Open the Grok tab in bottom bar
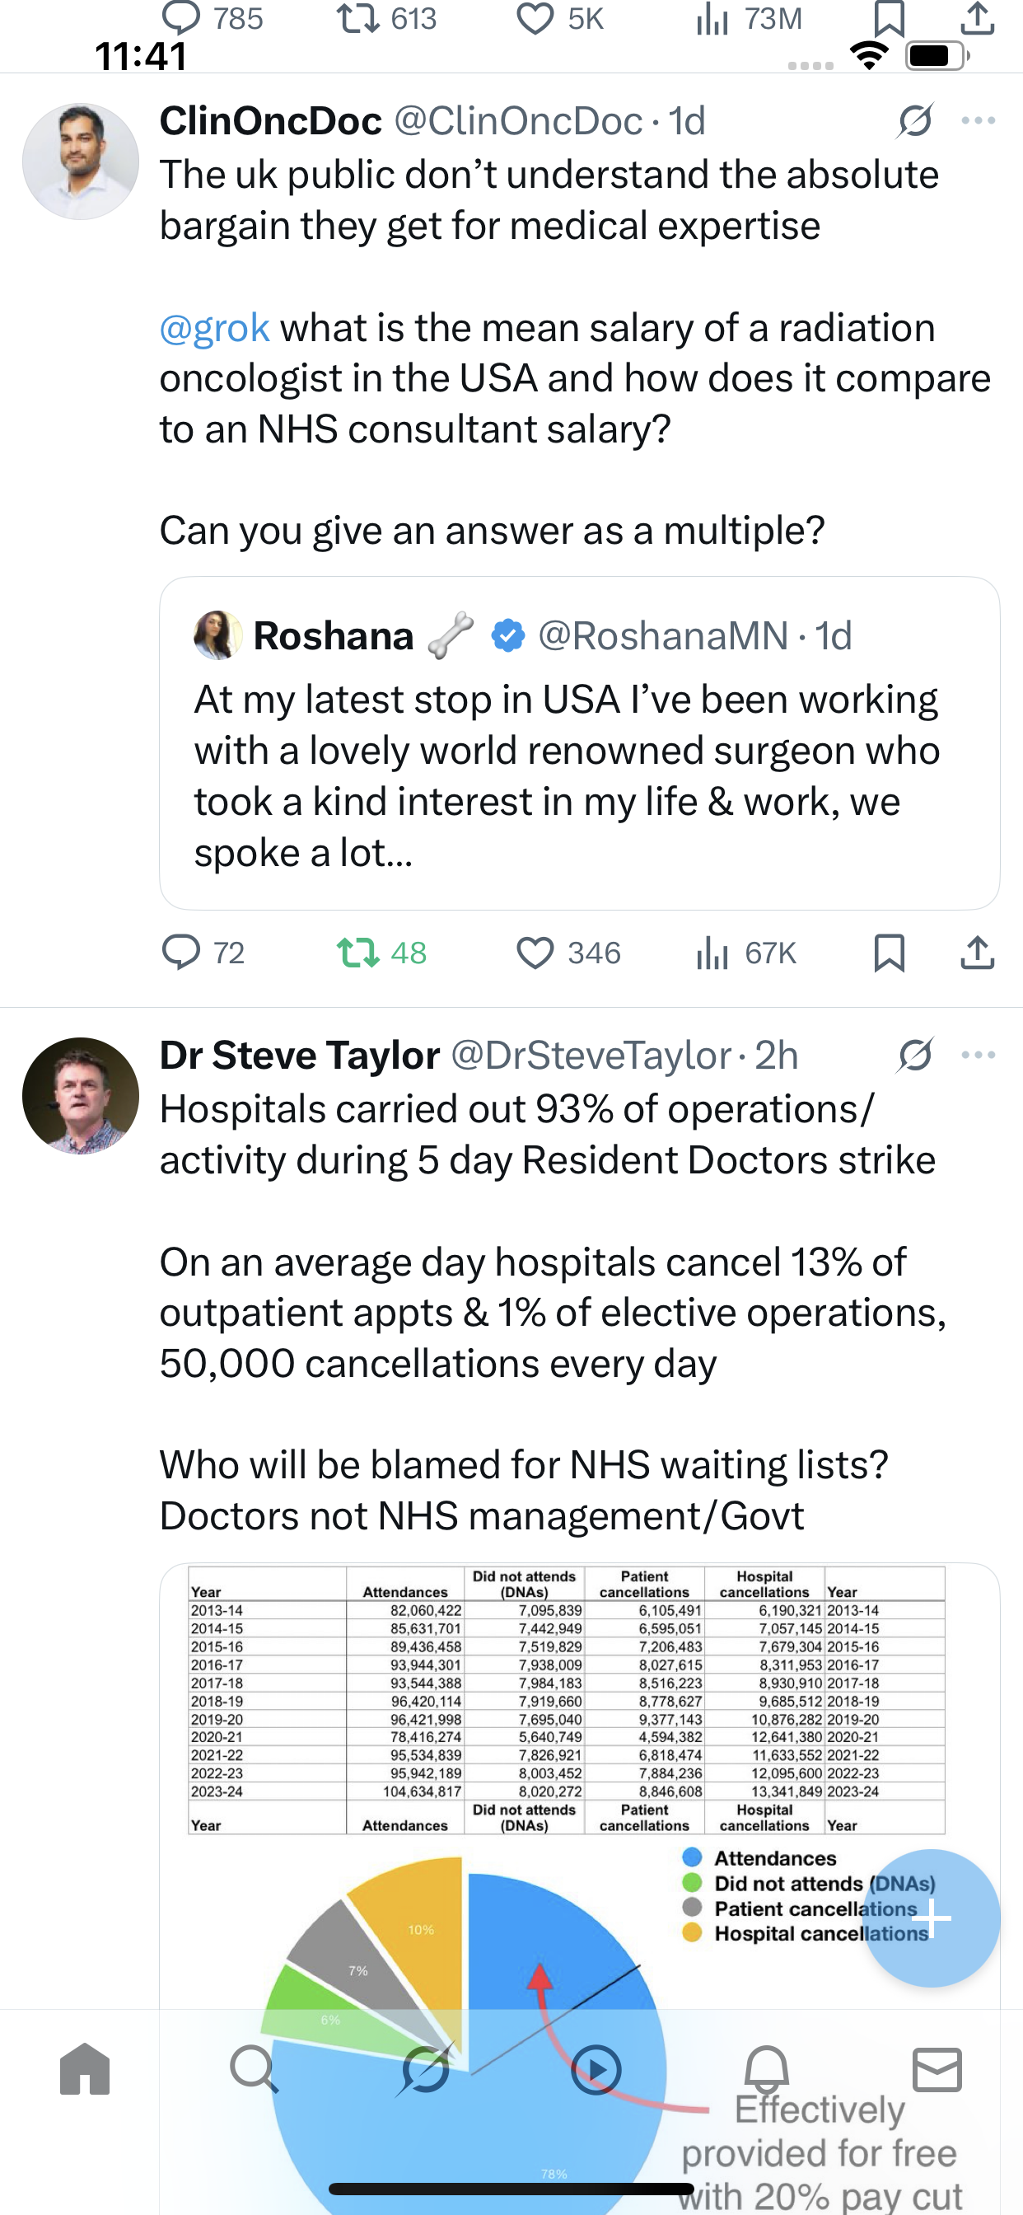1023x2215 pixels. point(426,2069)
